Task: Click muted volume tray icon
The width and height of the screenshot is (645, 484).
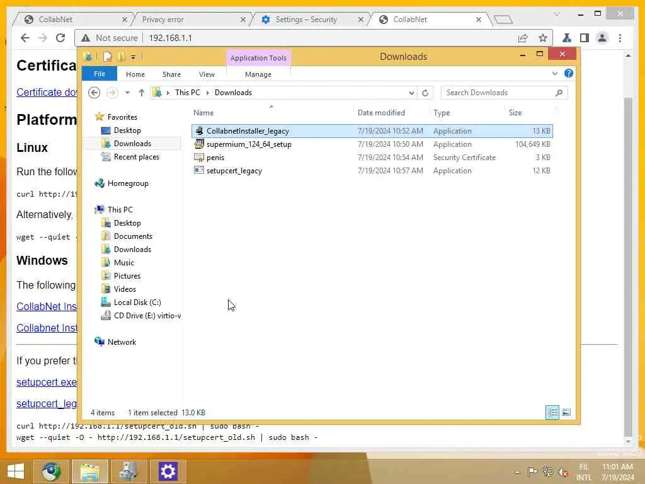Action: [562, 472]
